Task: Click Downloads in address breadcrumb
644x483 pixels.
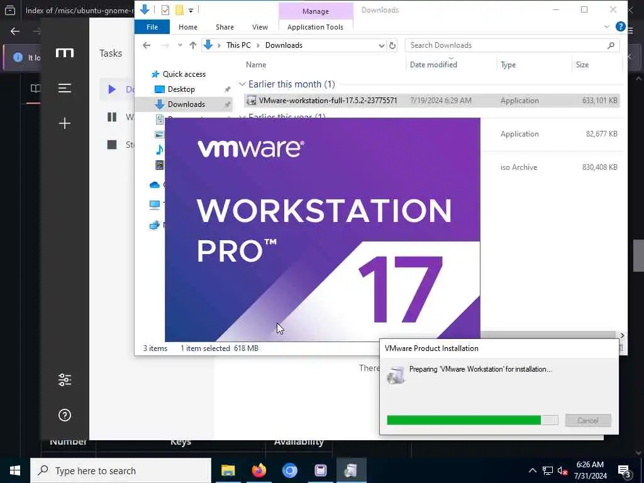Action: pyautogui.click(x=284, y=45)
